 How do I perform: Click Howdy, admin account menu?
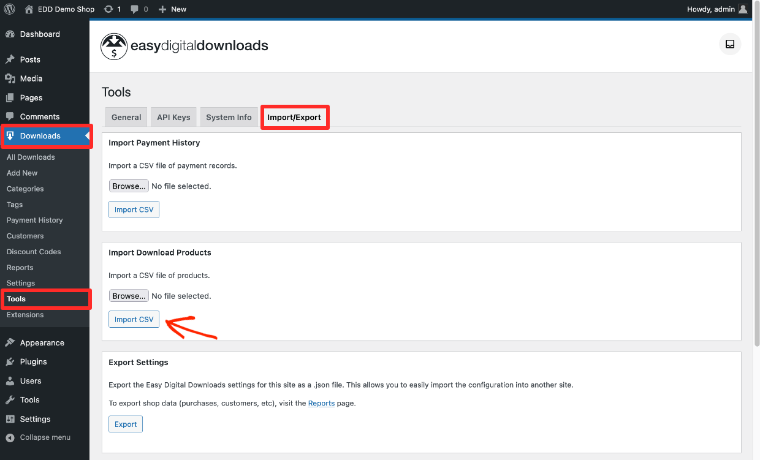(x=718, y=9)
